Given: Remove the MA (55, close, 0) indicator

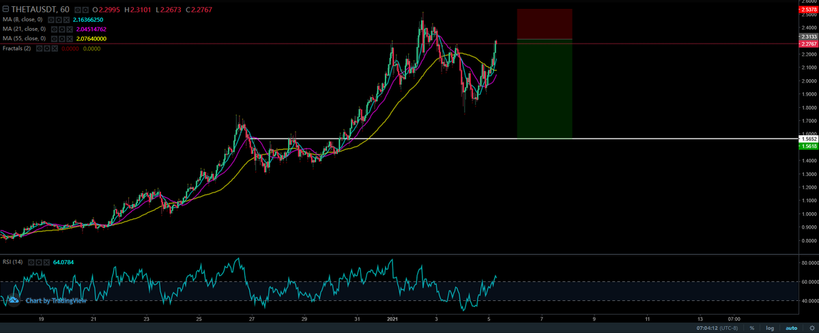Looking at the screenshot, I should click(70, 39).
